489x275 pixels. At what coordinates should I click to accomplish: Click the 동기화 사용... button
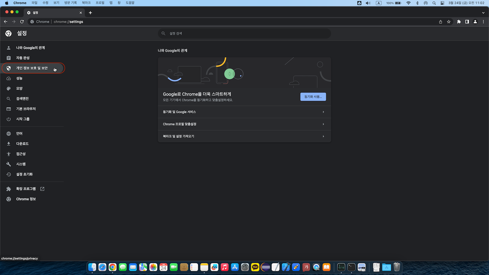[x=313, y=97]
